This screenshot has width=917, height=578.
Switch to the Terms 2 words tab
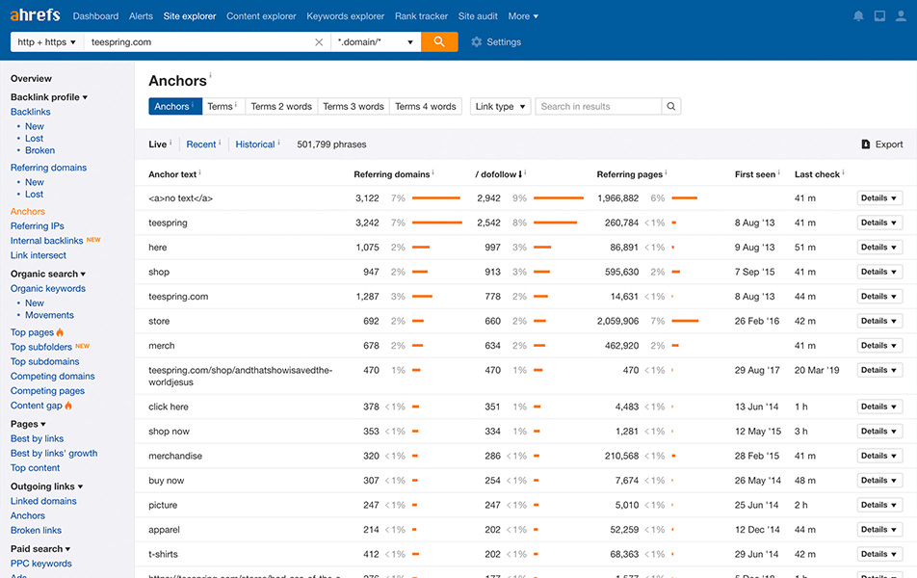coord(281,107)
